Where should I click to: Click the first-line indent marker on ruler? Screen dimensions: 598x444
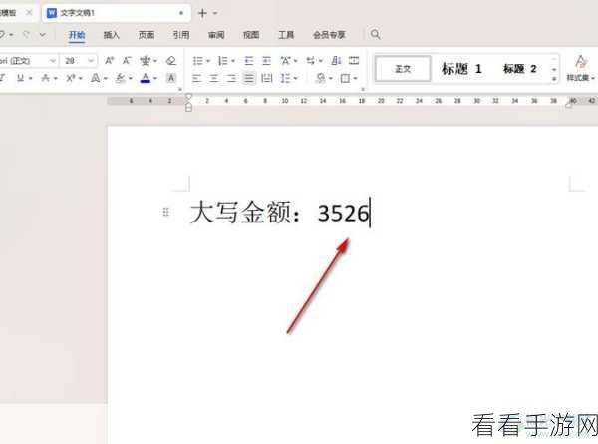188,97
